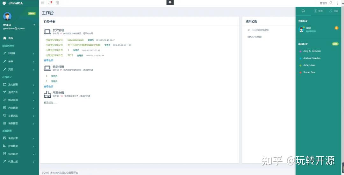The image size is (344, 175).
Task: Select offline friend Joey K. Greyson
Action: click(312, 51)
